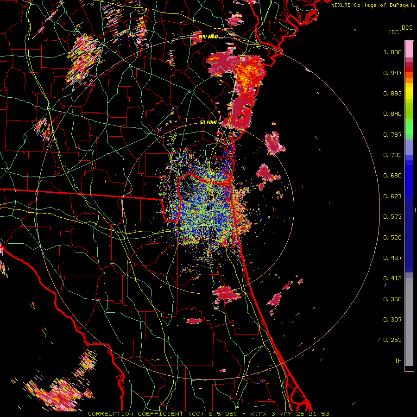Click the 100 NMI range ring label
Image resolution: width=417 pixels, height=417 pixels.
pyautogui.click(x=208, y=37)
